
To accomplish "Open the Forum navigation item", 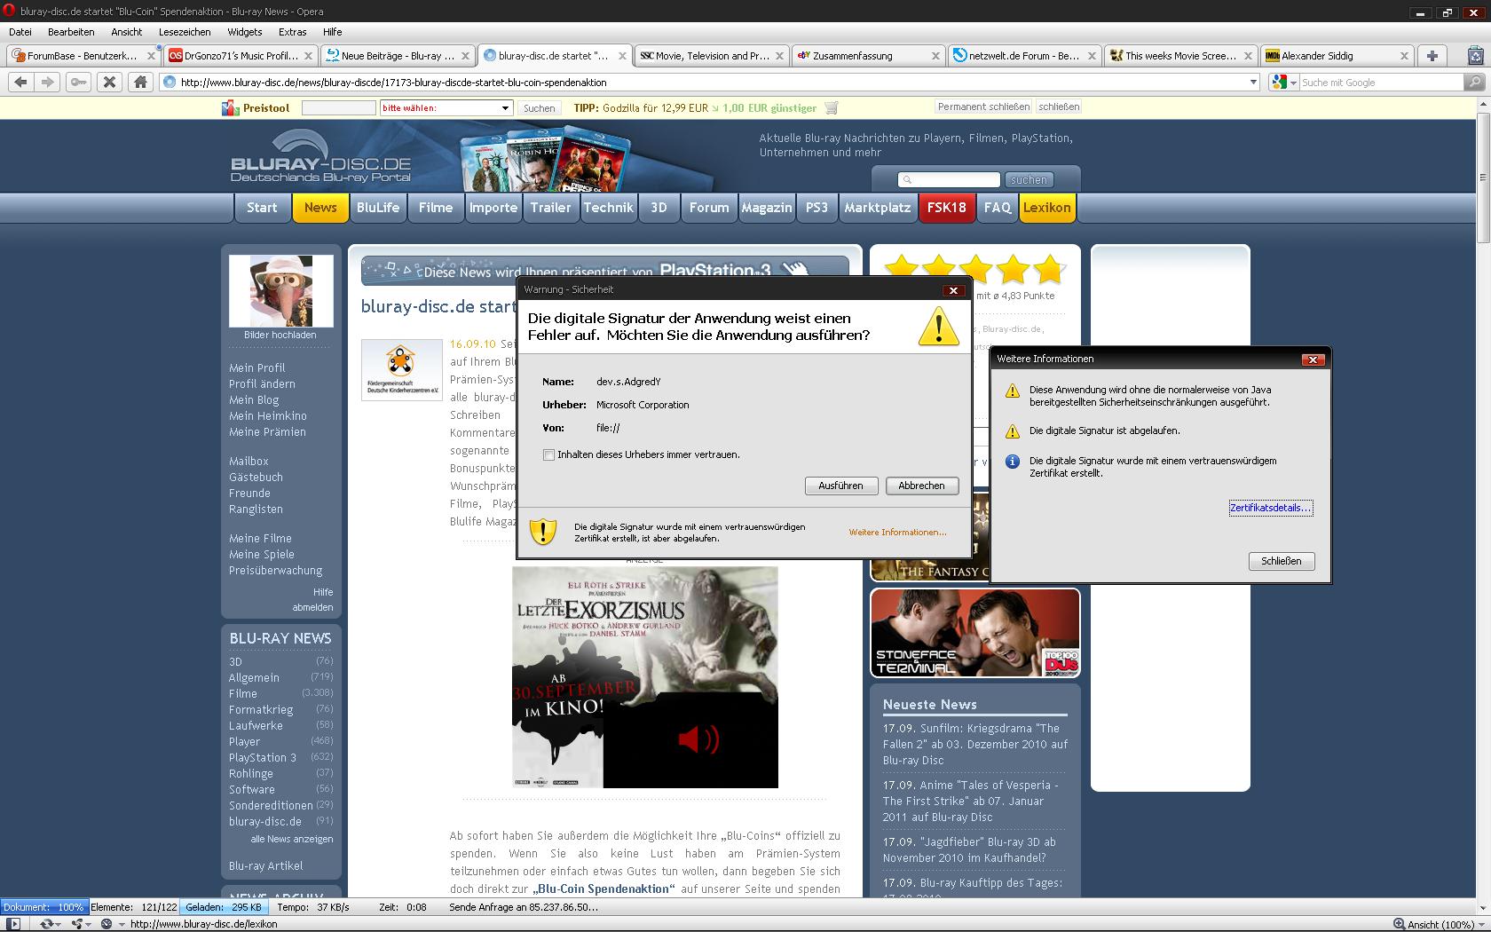I will coord(709,208).
